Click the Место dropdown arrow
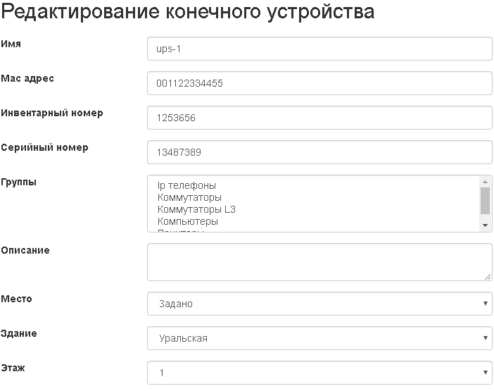 click(485, 304)
